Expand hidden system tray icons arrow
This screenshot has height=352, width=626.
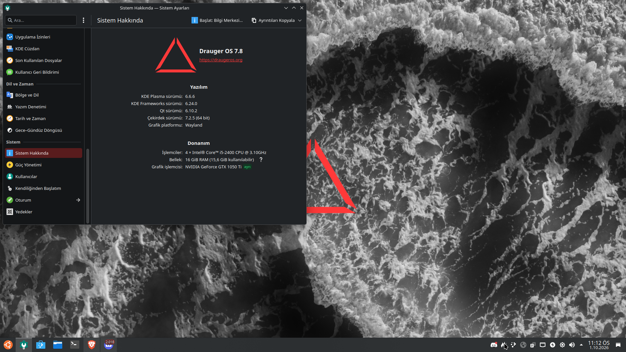pos(581,345)
